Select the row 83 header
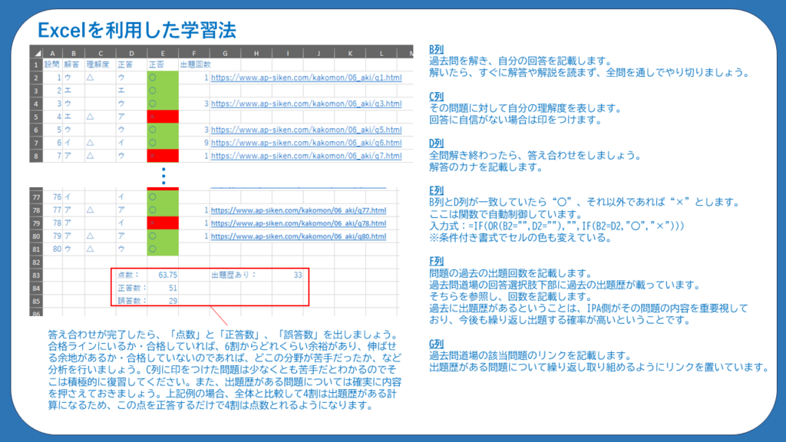Screen dimensions: 786x442 tap(36, 275)
